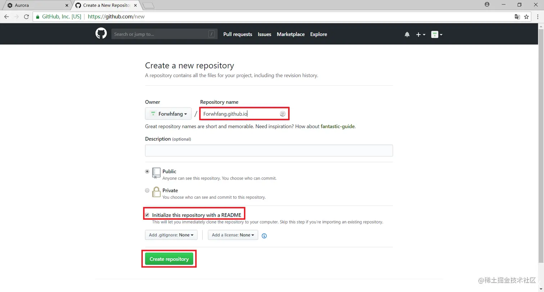Open the plus create-new menu
This screenshot has width=544, height=292.
pyautogui.click(x=421, y=35)
